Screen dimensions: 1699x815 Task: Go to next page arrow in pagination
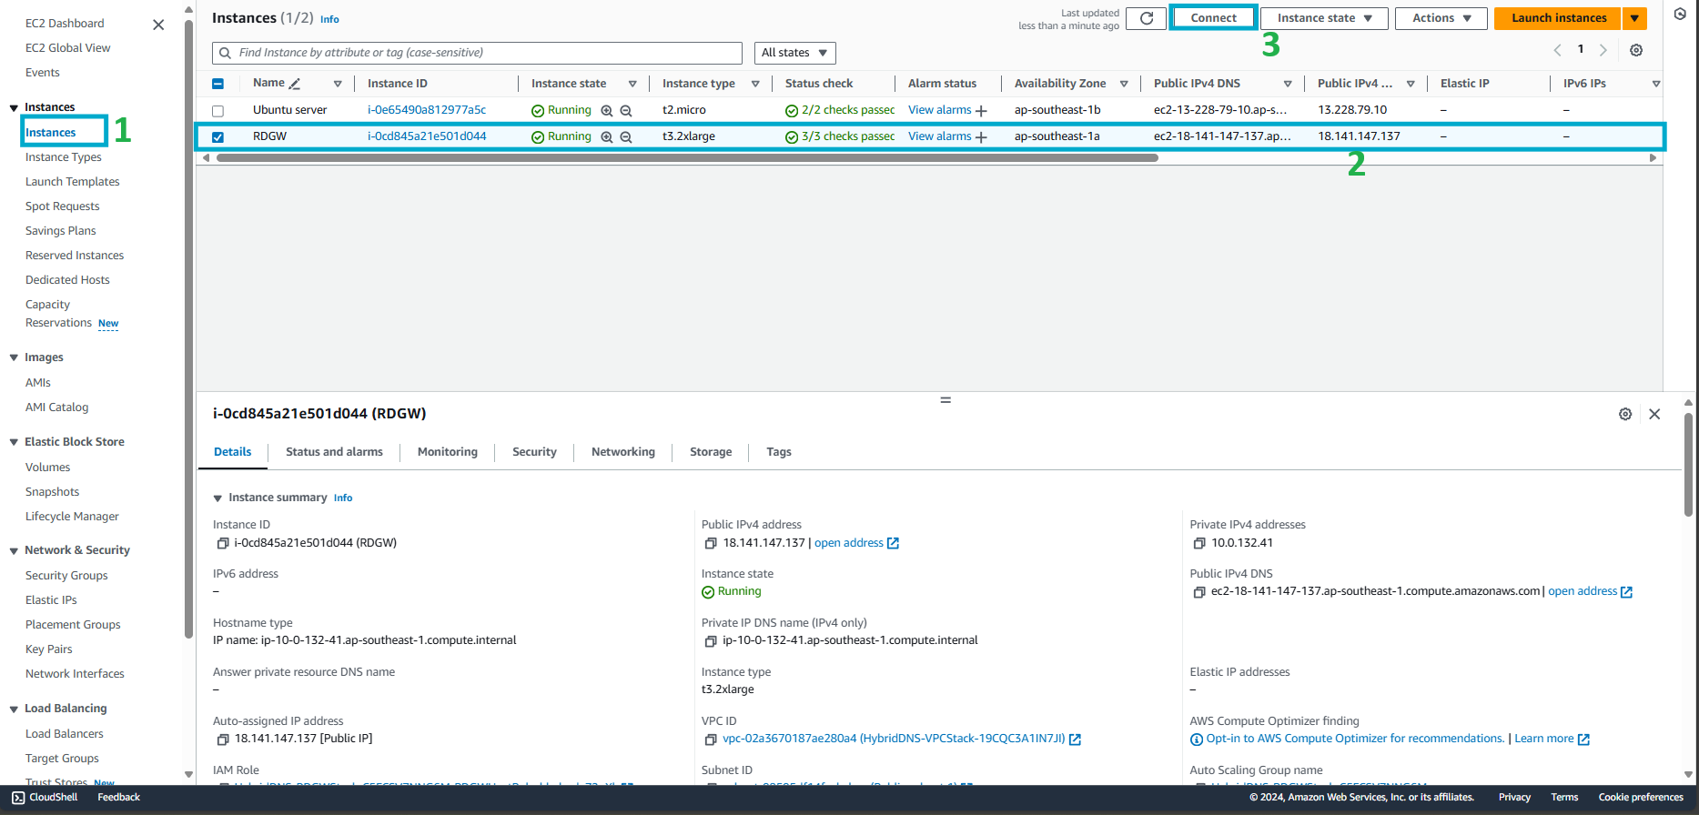[1603, 50]
